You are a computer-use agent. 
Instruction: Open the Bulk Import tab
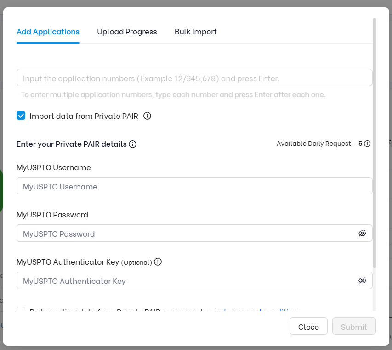[195, 32]
